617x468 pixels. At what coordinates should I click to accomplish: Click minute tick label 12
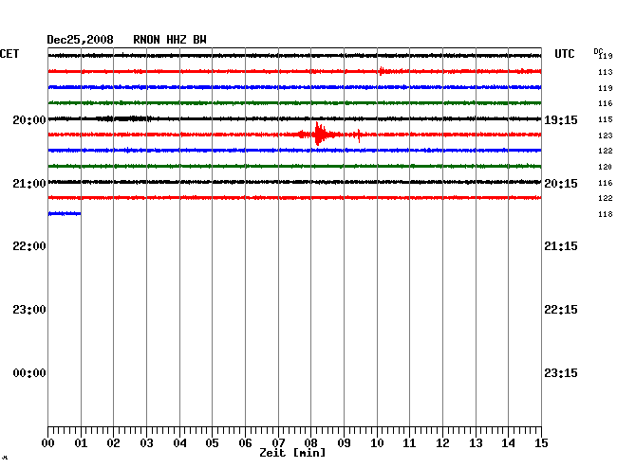[x=442, y=443]
